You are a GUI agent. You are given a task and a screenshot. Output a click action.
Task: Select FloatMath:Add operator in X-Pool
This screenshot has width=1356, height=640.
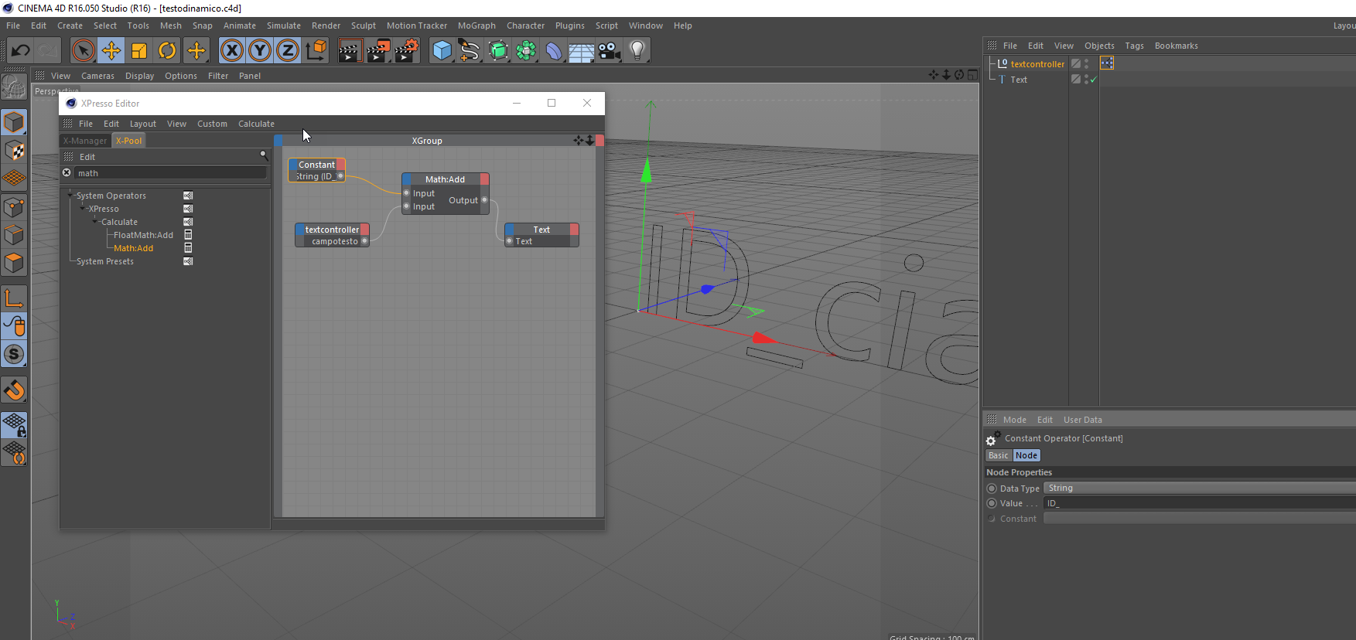143,235
